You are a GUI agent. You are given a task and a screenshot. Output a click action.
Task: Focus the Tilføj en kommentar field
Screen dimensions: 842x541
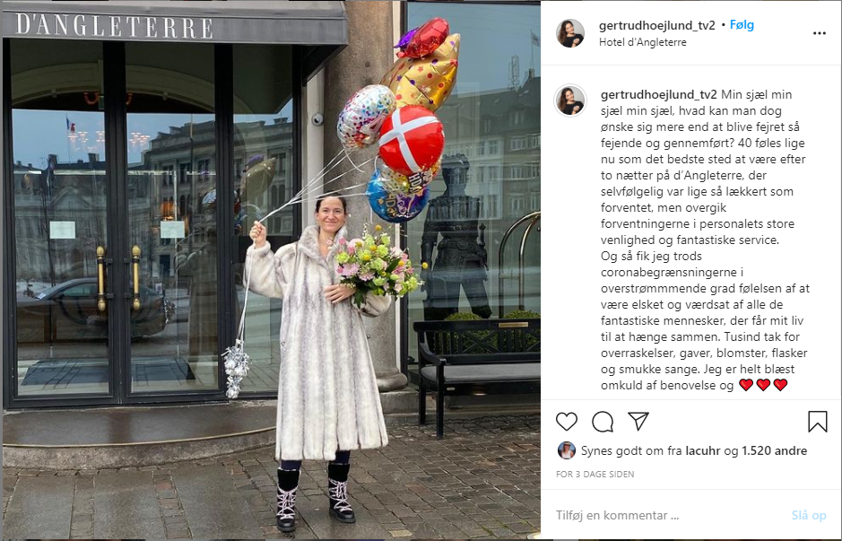click(669, 515)
